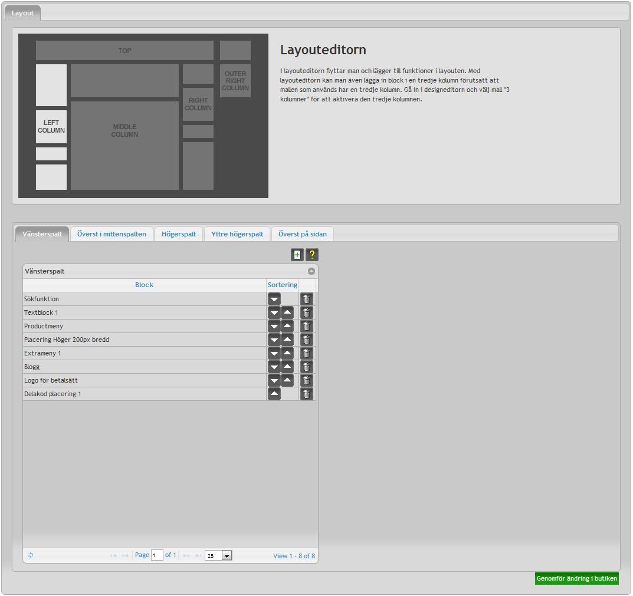Move Logo för betalsätt block down
The image size is (633, 596).
(x=274, y=380)
